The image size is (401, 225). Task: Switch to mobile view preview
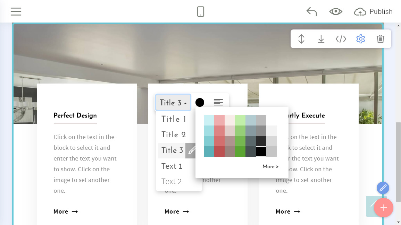(200, 11)
